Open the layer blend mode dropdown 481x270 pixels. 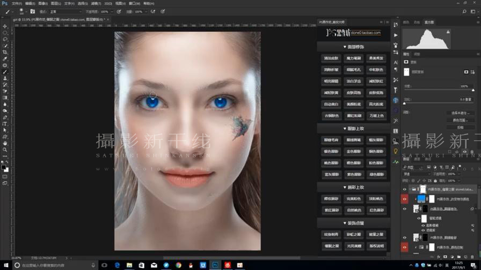[x=417, y=174]
